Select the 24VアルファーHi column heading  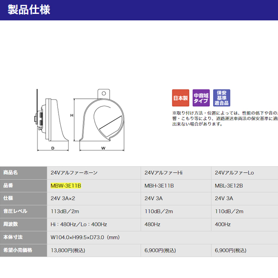tap(164, 172)
